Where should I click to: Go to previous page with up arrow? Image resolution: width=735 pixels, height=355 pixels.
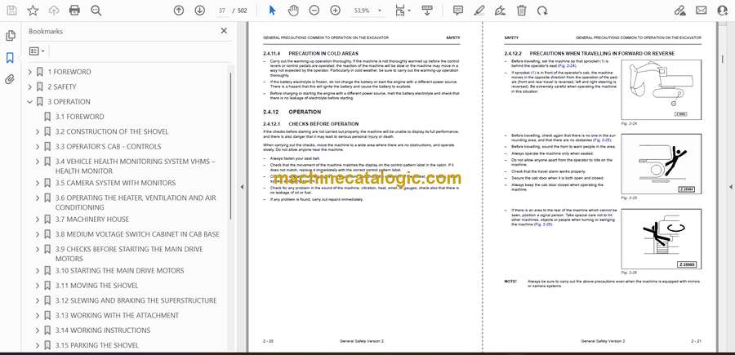[x=179, y=11]
